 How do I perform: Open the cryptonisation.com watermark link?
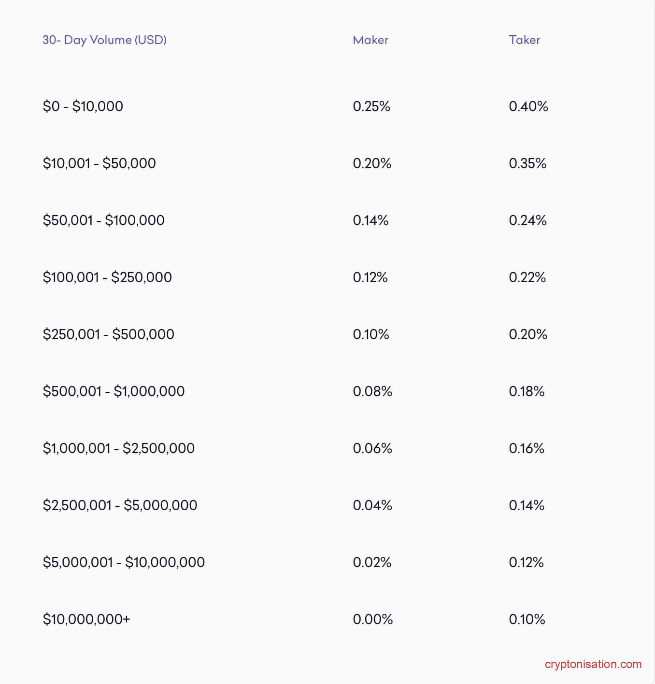point(593,664)
